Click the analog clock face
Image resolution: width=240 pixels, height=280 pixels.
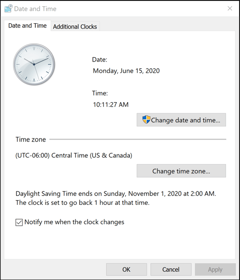pyautogui.click(x=34, y=64)
